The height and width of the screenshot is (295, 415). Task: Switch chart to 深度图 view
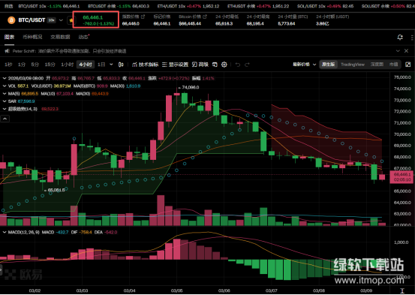click(x=377, y=65)
